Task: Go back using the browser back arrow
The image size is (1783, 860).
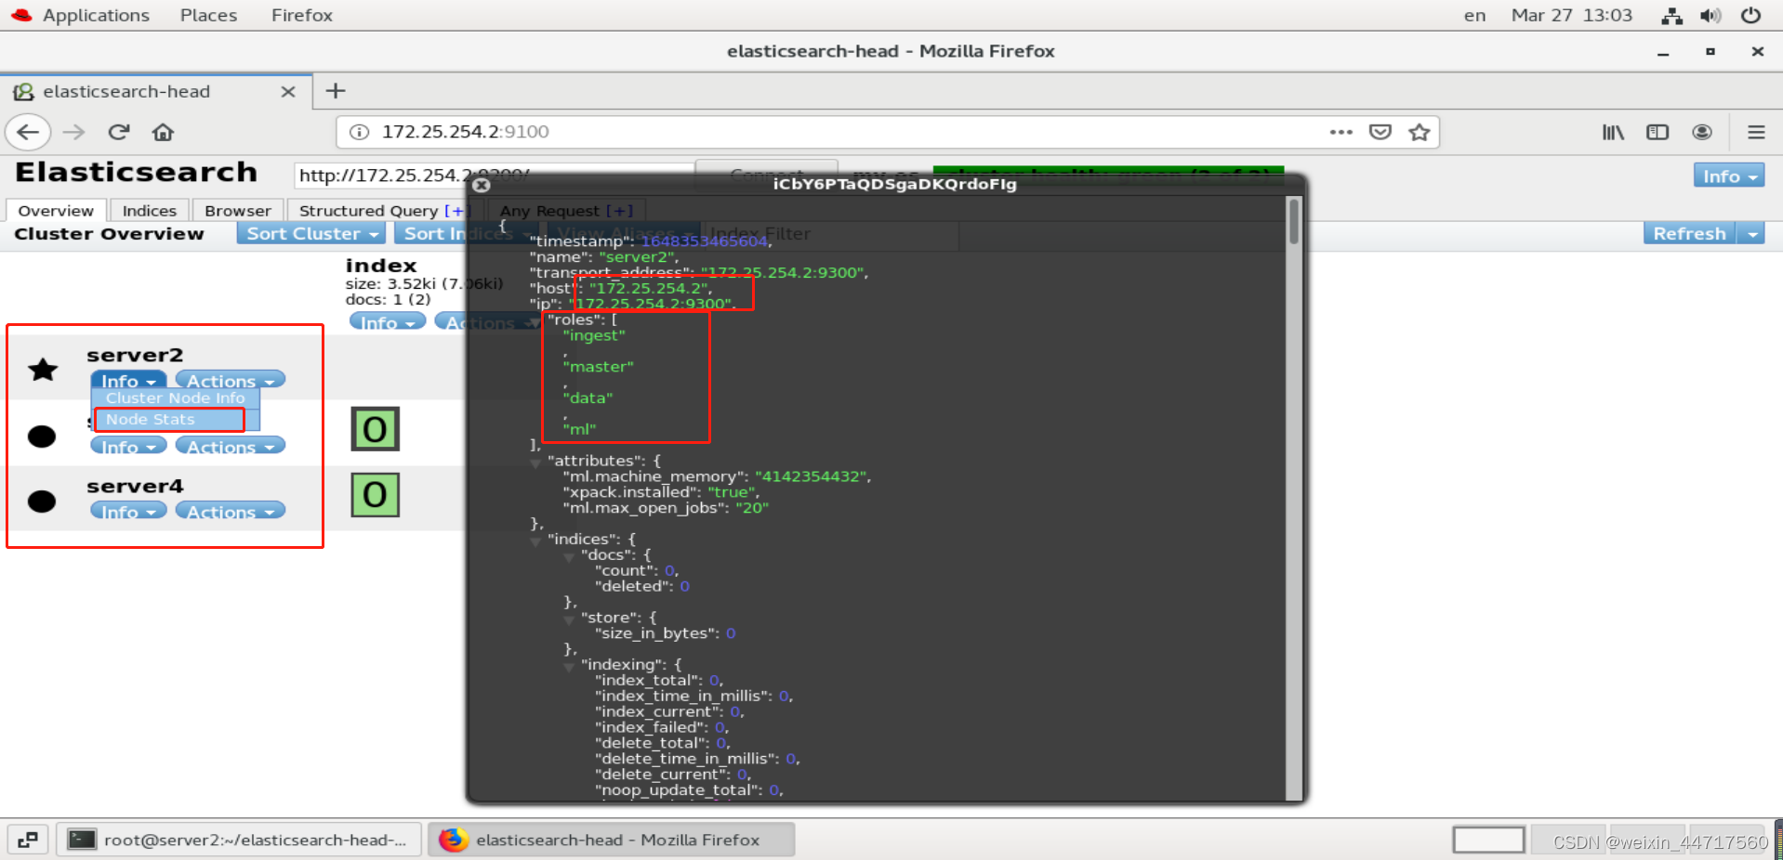Action: click(28, 132)
